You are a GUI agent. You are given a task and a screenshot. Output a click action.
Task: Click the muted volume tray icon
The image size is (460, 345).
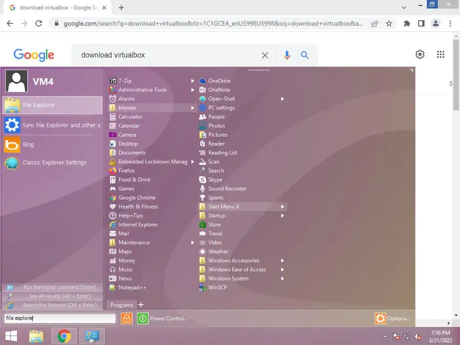coord(418,336)
